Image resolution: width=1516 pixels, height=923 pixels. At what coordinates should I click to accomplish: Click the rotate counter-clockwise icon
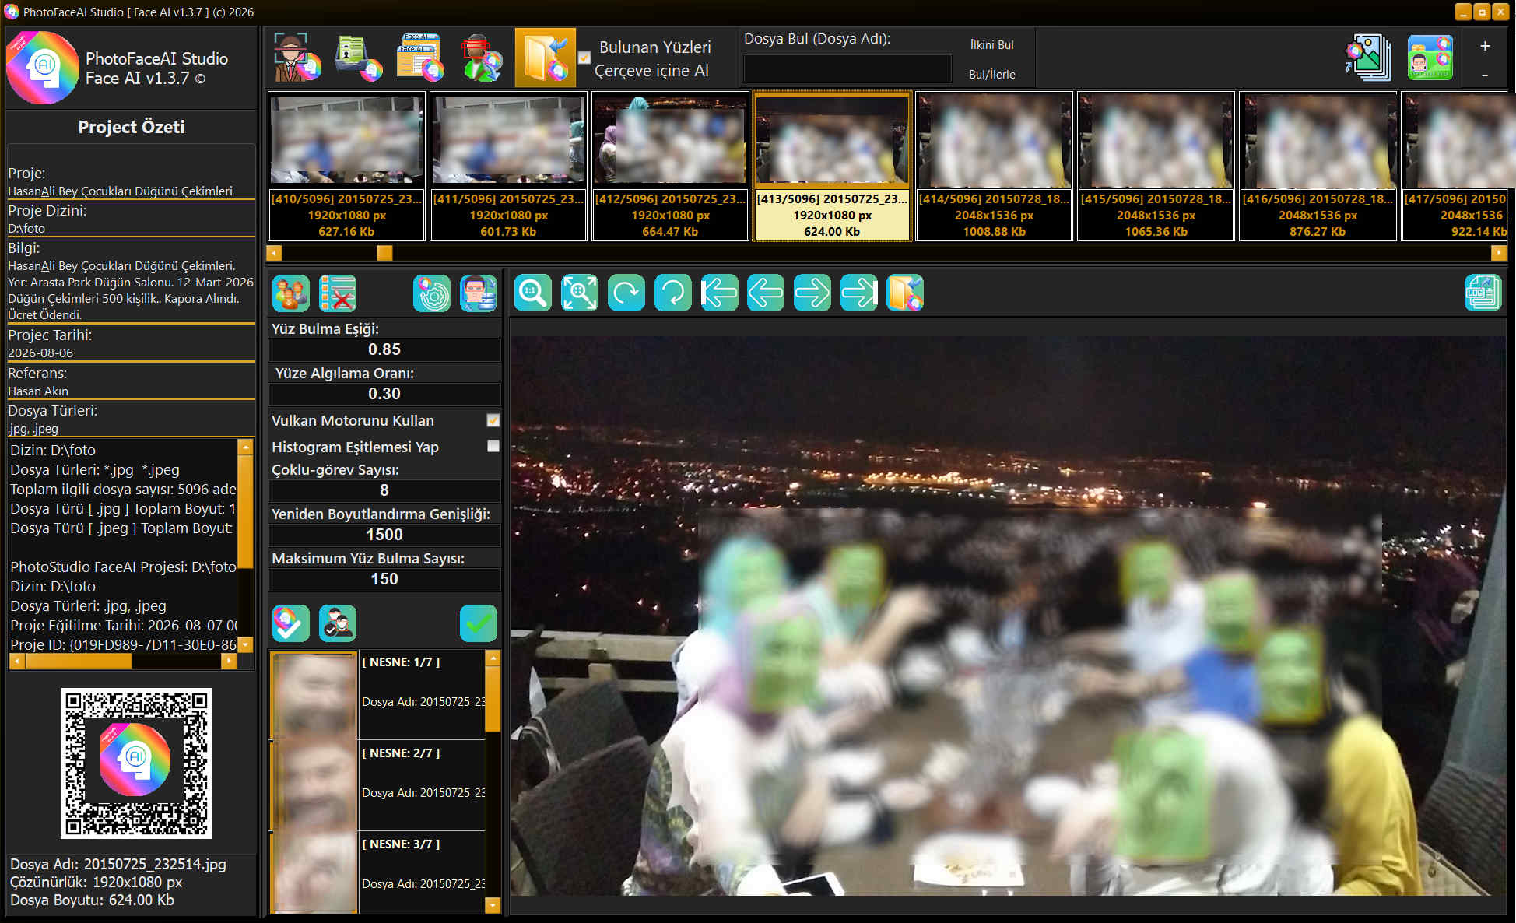673,293
